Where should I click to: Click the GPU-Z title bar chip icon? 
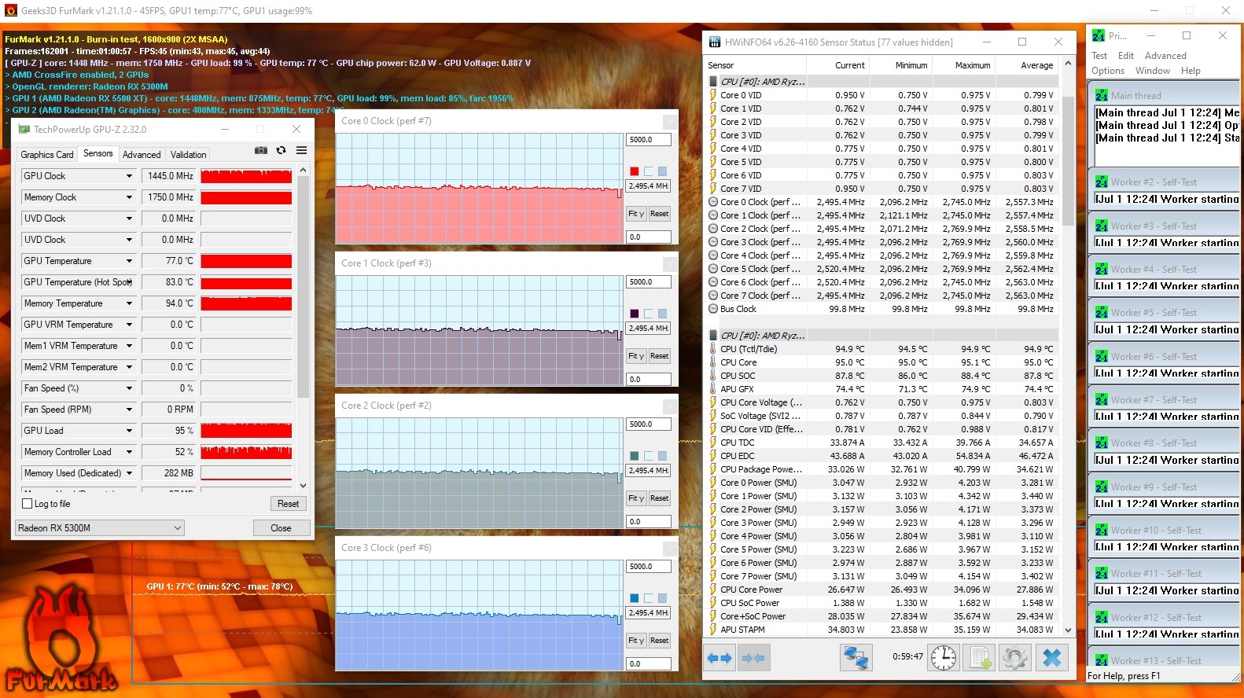pos(24,129)
